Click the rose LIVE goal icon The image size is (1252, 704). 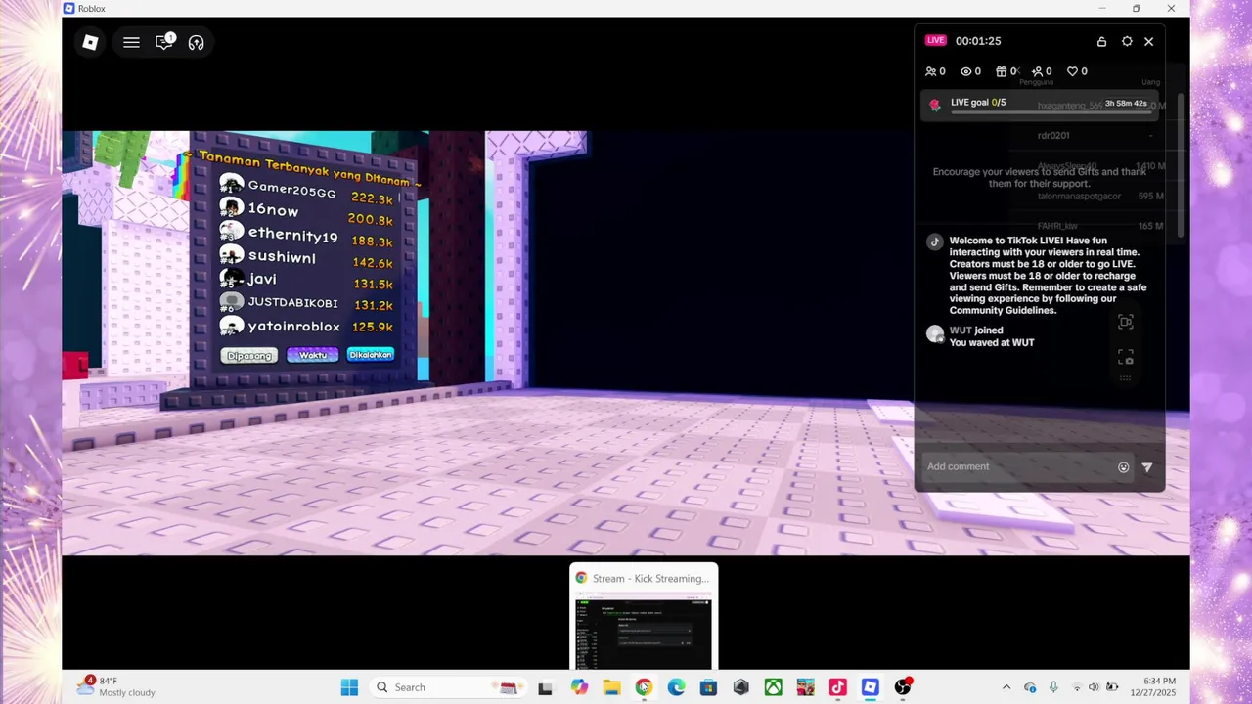[935, 105]
